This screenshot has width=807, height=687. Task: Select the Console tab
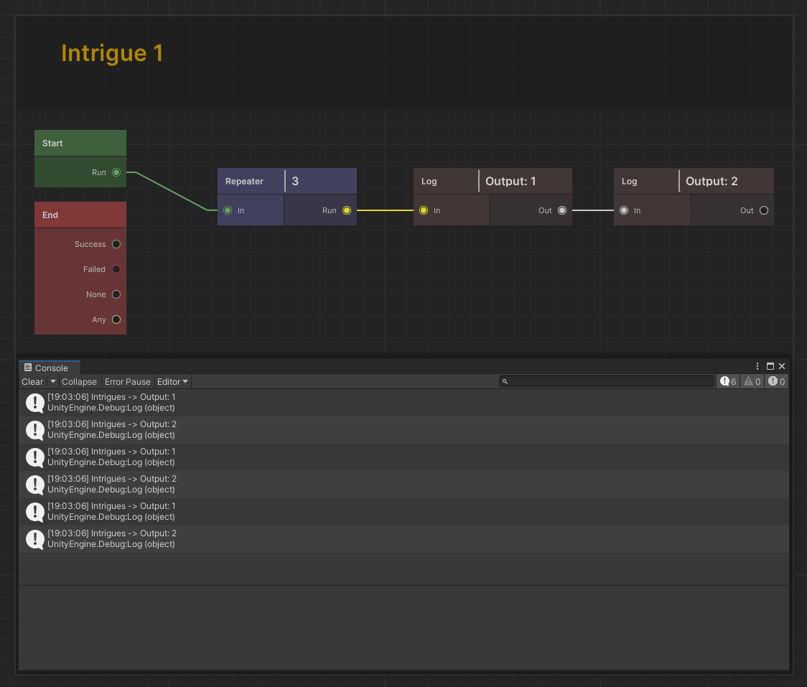click(x=50, y=368)
